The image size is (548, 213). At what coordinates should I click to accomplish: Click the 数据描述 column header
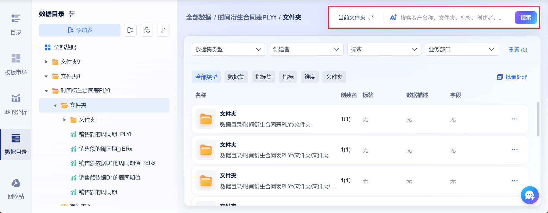tap(417, 95)
